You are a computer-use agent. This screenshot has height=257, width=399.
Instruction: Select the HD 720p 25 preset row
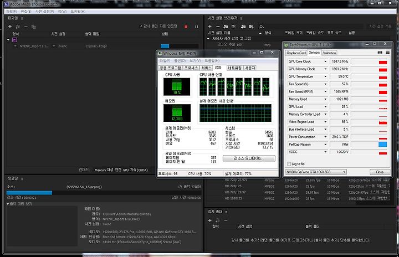coord(298,186)
